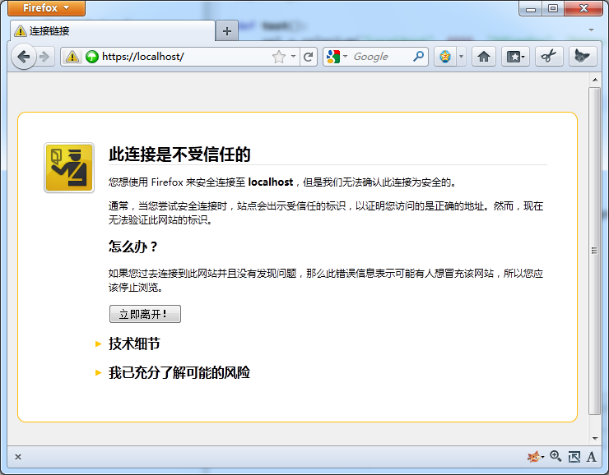
Task: Click the blue star badge toolbar icon
Action: (x=445, y=57)
